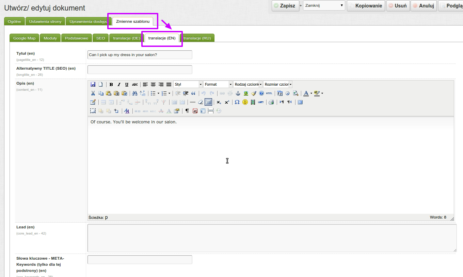Click the Insert anchor icon
The height and width of the screenshot is (277, 463).
(238, 93)
